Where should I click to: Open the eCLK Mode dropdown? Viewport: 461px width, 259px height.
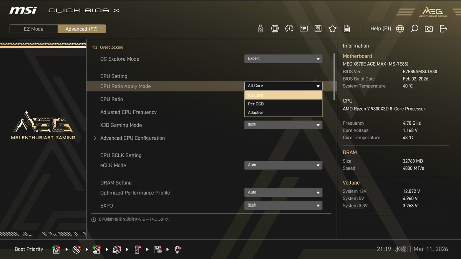(x=283, y=165)
